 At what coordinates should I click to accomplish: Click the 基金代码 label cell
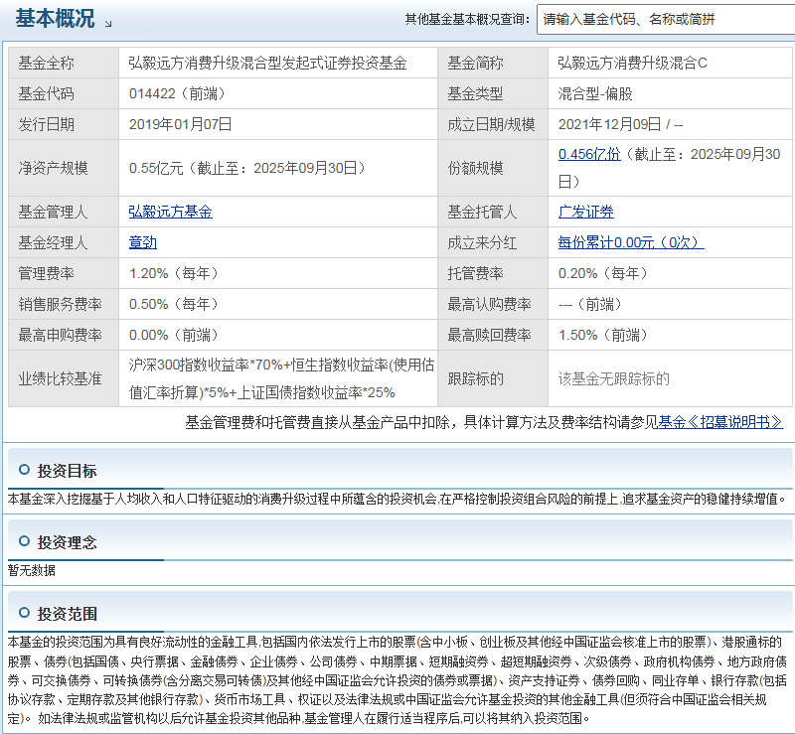64,93
